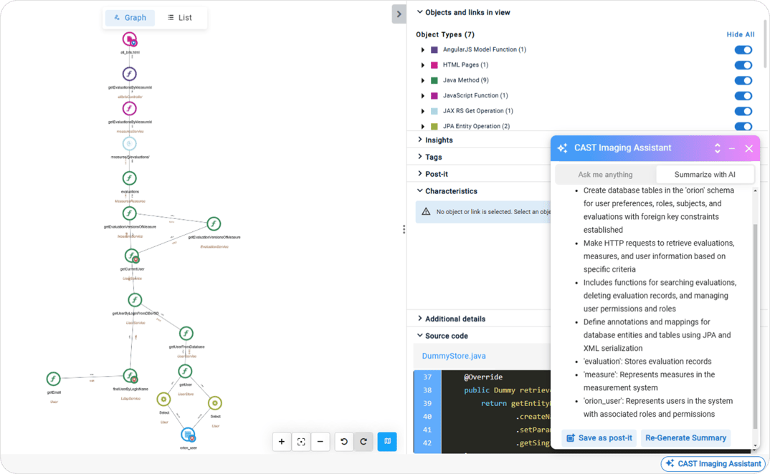Turn off JAX RS Get Operation toggle

tap(743, 111)
